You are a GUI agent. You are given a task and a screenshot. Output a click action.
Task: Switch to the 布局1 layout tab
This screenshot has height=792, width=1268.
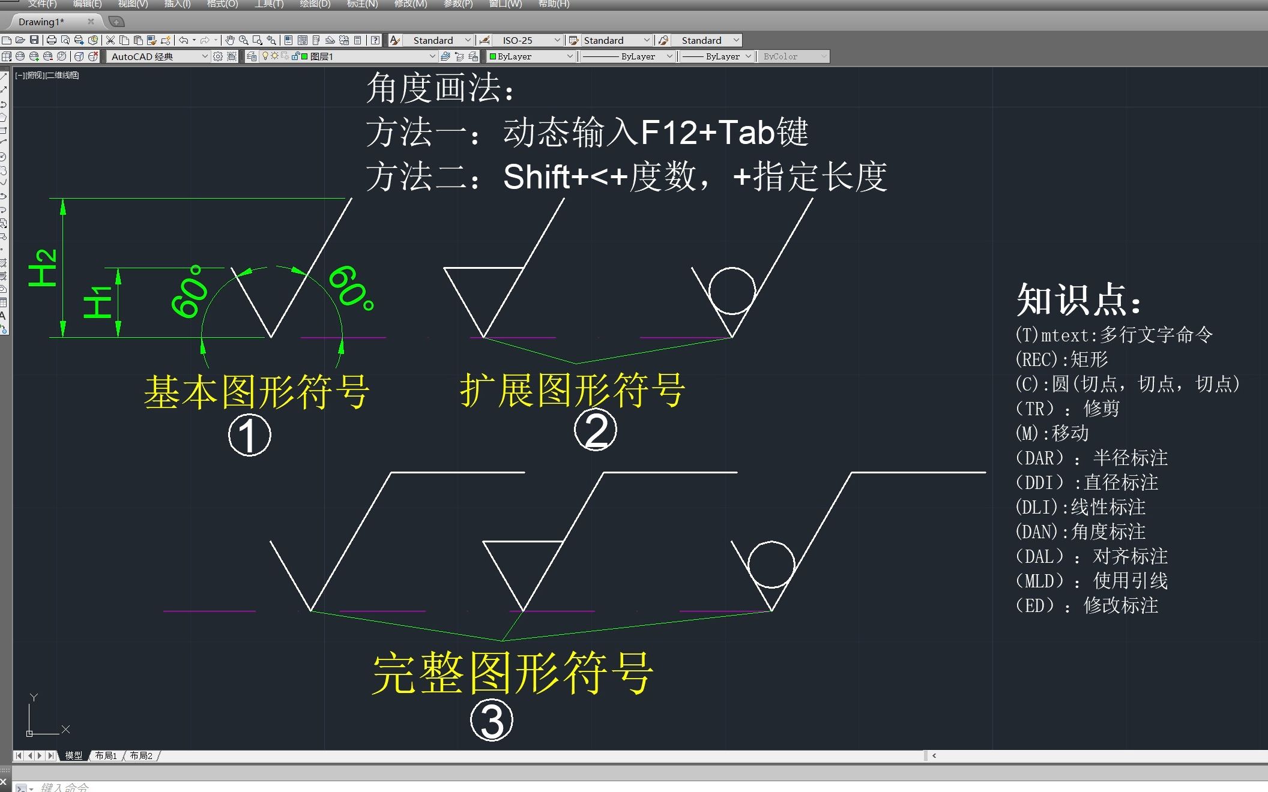click(106, 756)
